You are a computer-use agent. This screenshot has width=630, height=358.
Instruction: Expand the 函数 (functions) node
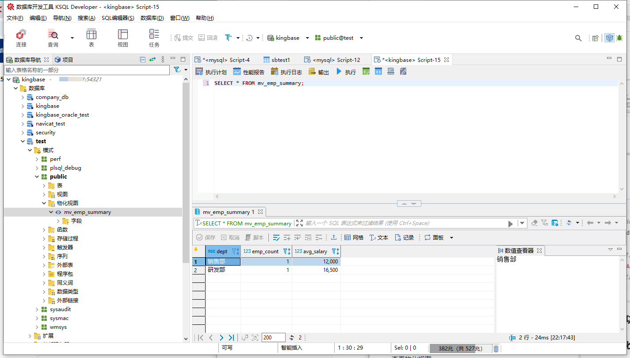click(x=44, y=230)
